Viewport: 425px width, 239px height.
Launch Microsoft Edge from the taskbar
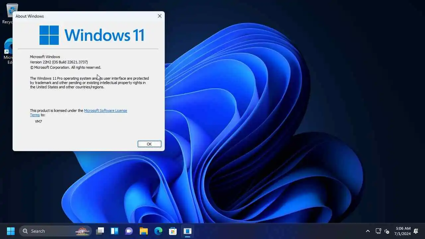pyautogui.click(x=158, y=231)
